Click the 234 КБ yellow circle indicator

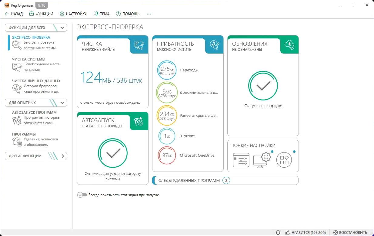coord(167,116)
